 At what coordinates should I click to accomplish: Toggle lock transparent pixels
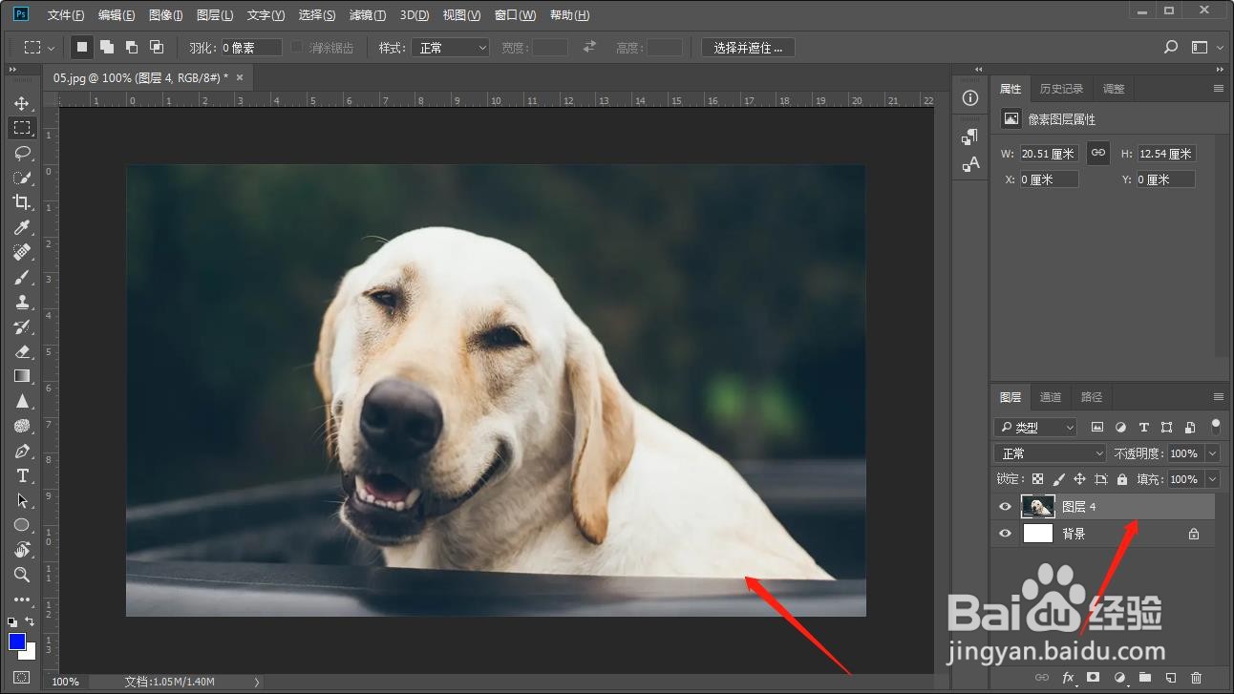(x=1038, y=479)
